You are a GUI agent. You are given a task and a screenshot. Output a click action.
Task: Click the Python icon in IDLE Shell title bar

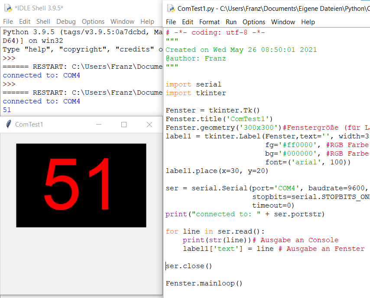pos(8,8)
